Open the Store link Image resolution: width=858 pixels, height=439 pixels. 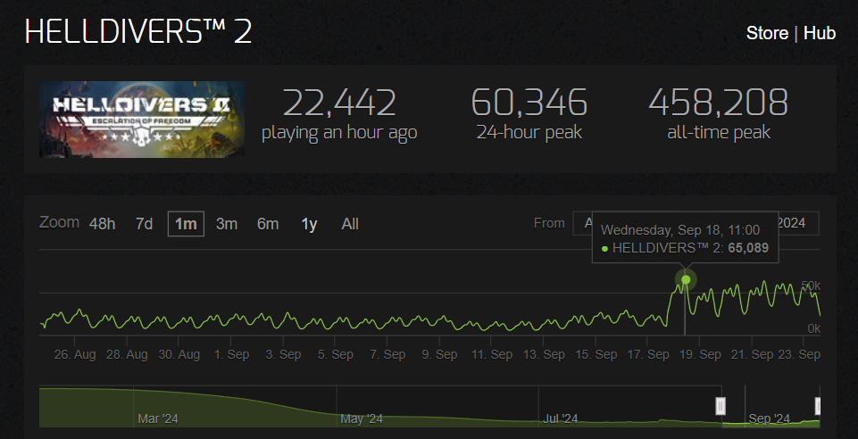click(767, 33)
